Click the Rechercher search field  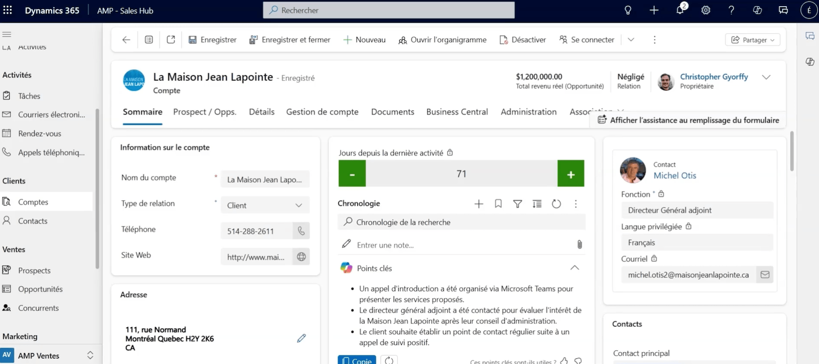click(389, 10)
